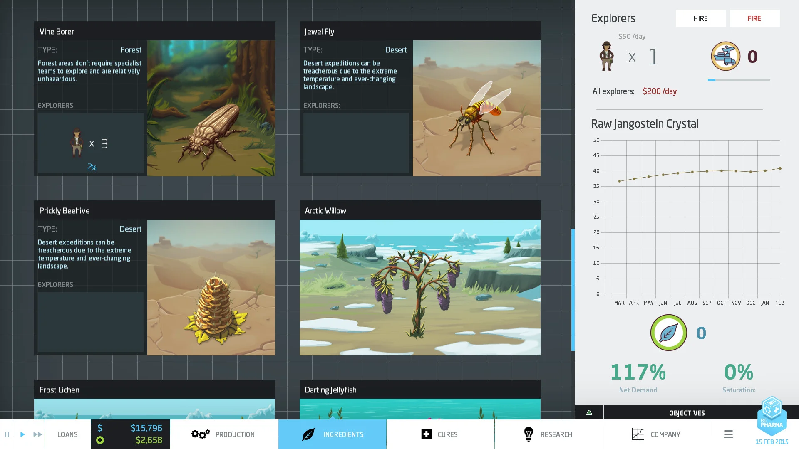Open the Ingredients leaf tab icon
799x449 pixels.
[308, 434]
